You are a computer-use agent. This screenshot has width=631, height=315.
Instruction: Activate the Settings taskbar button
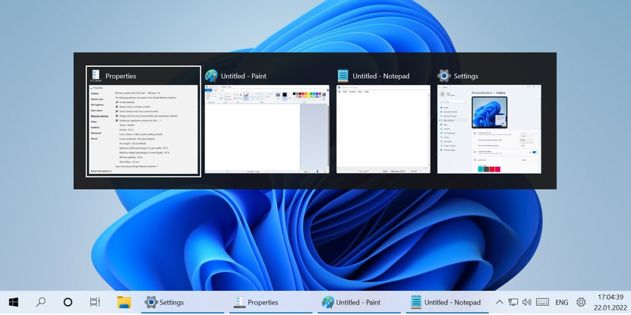182,302
